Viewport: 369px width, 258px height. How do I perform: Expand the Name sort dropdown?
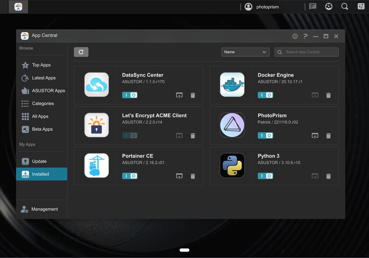(x=245, y=52)
